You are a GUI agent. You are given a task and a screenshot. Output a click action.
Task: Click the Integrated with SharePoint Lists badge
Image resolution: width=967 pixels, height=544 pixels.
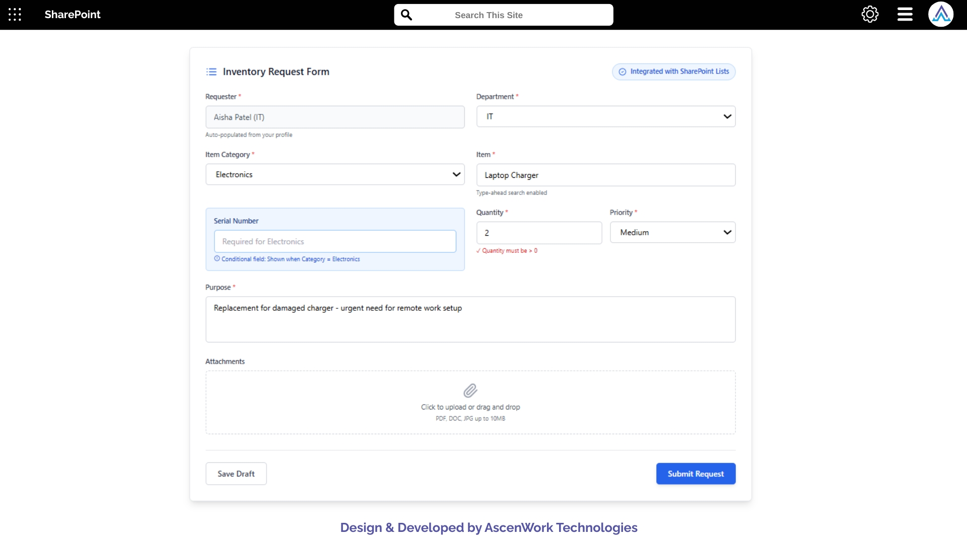point(673,72)
